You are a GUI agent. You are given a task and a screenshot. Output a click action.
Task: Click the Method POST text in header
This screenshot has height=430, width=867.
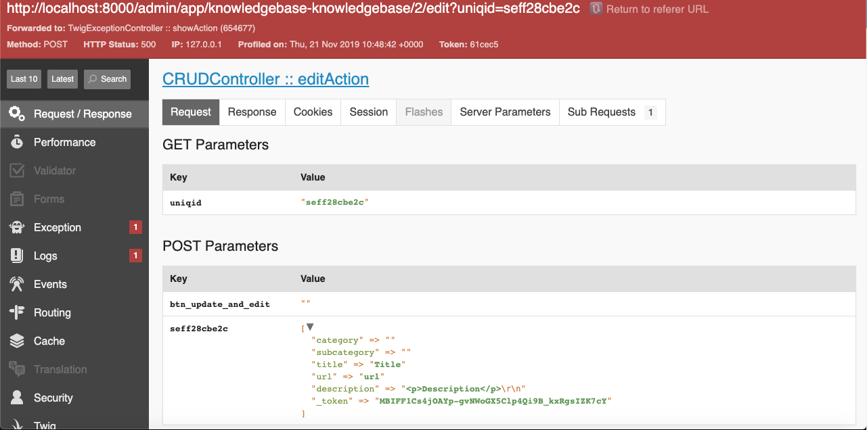point(37,44)
